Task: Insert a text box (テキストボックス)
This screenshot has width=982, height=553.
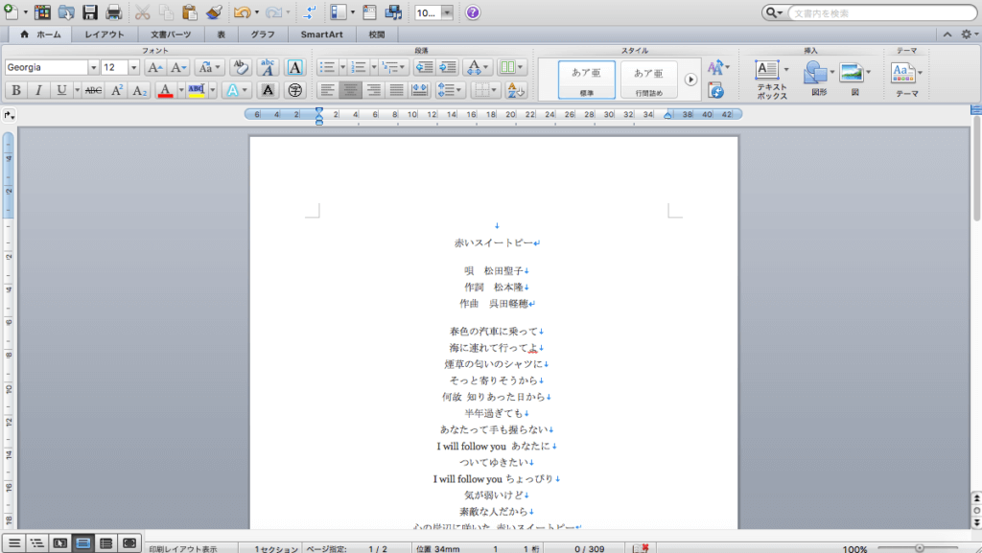Action: (x=771, y=80)
